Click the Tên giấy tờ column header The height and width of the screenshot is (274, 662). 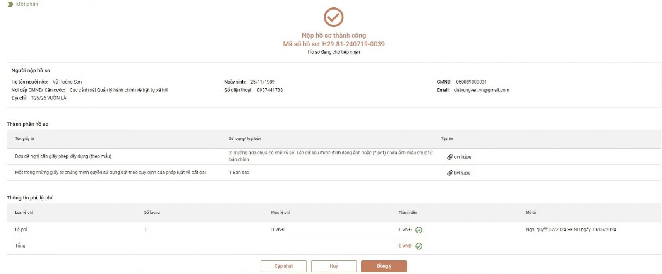[x=24, y=139]
